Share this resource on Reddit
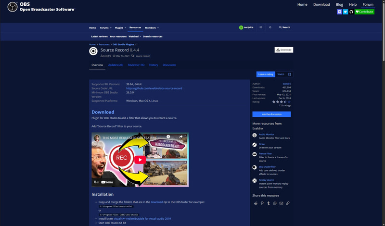Image resolution: width=385 pixels, height=226 pixels. coord(256,203)
